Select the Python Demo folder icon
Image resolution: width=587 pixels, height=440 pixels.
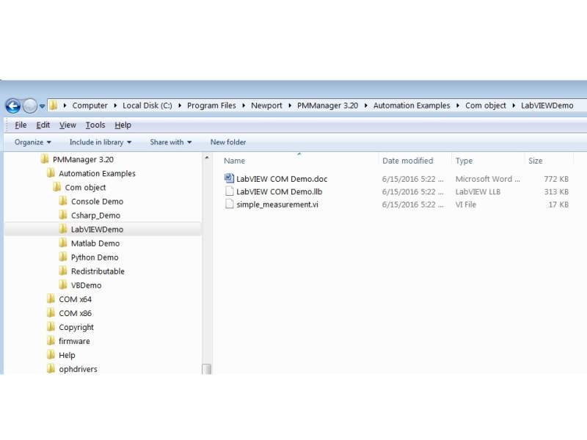[x=63, y=257]
